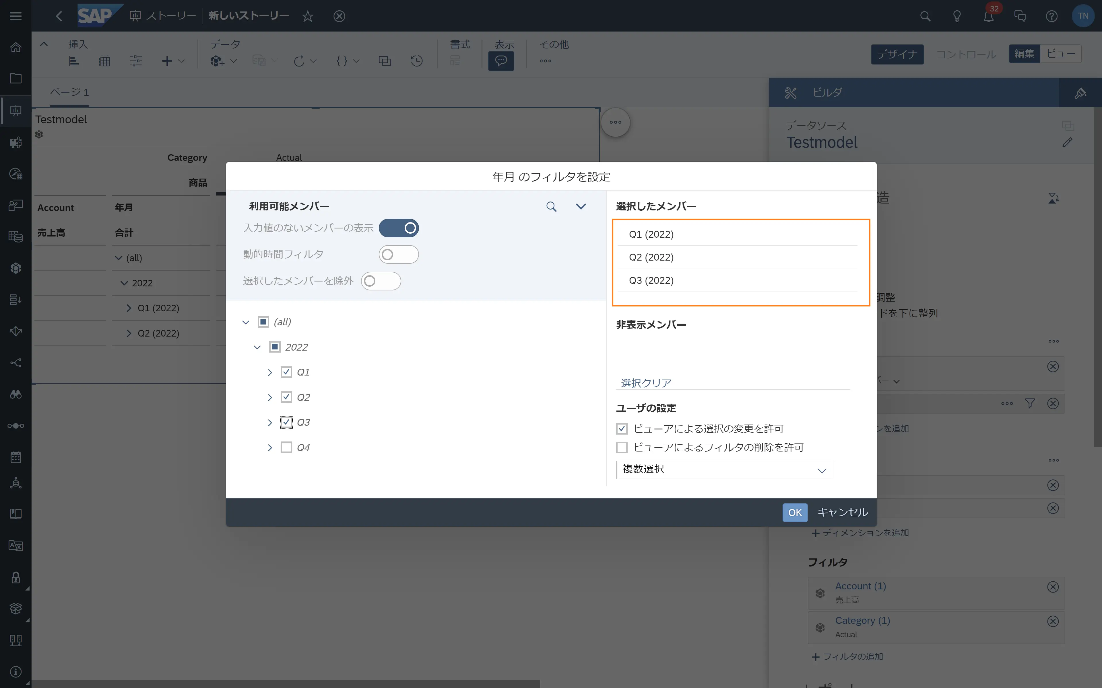Search available members with magnifier icon
The width and height of the screenshot is (1102, 688).
551,207
